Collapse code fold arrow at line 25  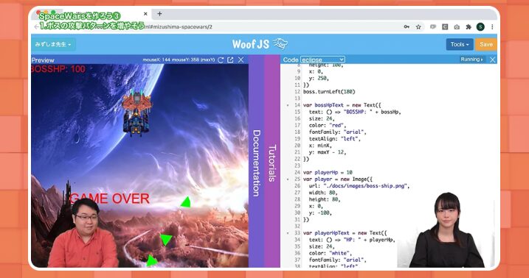[x=288, y=179]
